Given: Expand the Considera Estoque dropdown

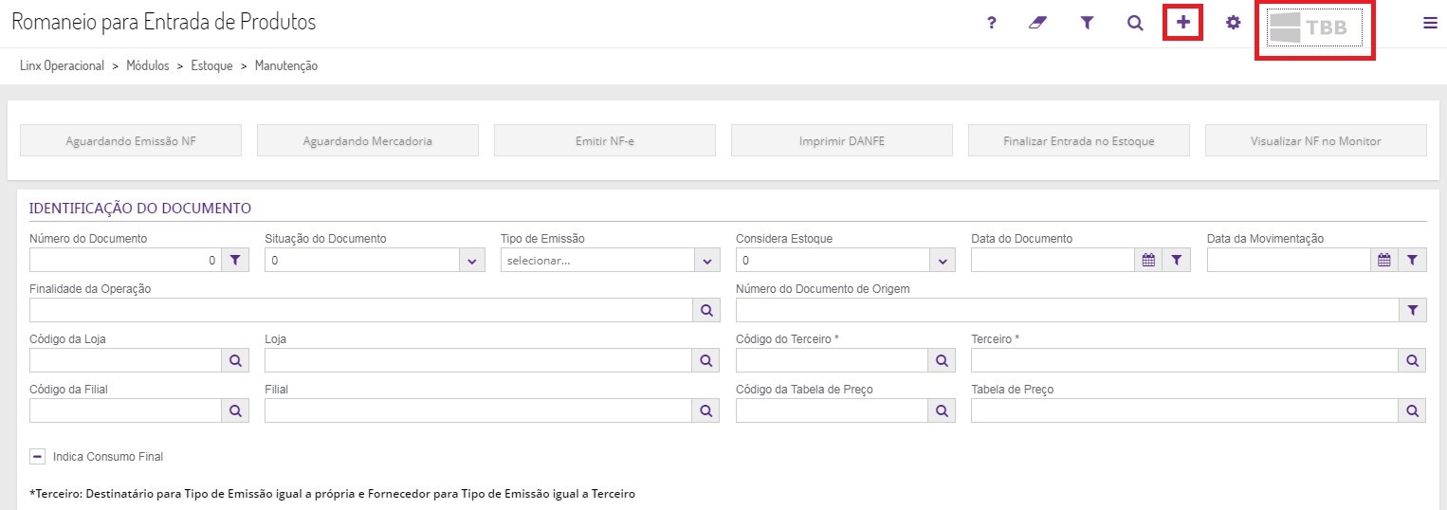Looking at the screenshot, I should tap(943, 261).
